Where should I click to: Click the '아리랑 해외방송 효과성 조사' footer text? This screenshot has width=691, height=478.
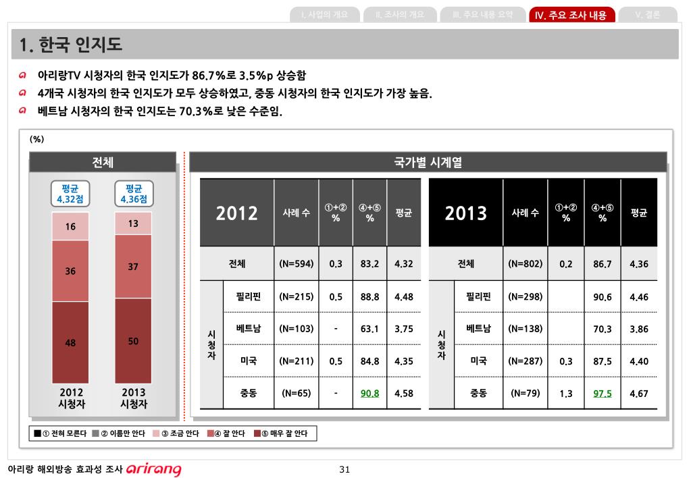click(x=66, y=469)
